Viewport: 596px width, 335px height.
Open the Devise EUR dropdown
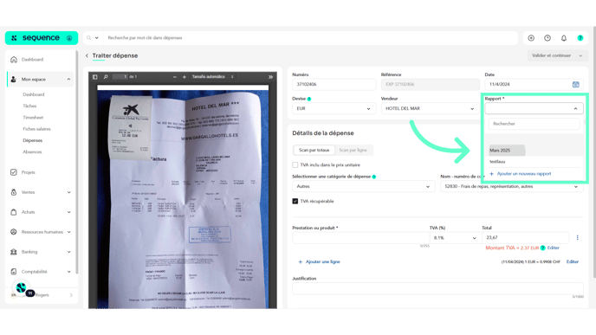click(x=334, y=108)
